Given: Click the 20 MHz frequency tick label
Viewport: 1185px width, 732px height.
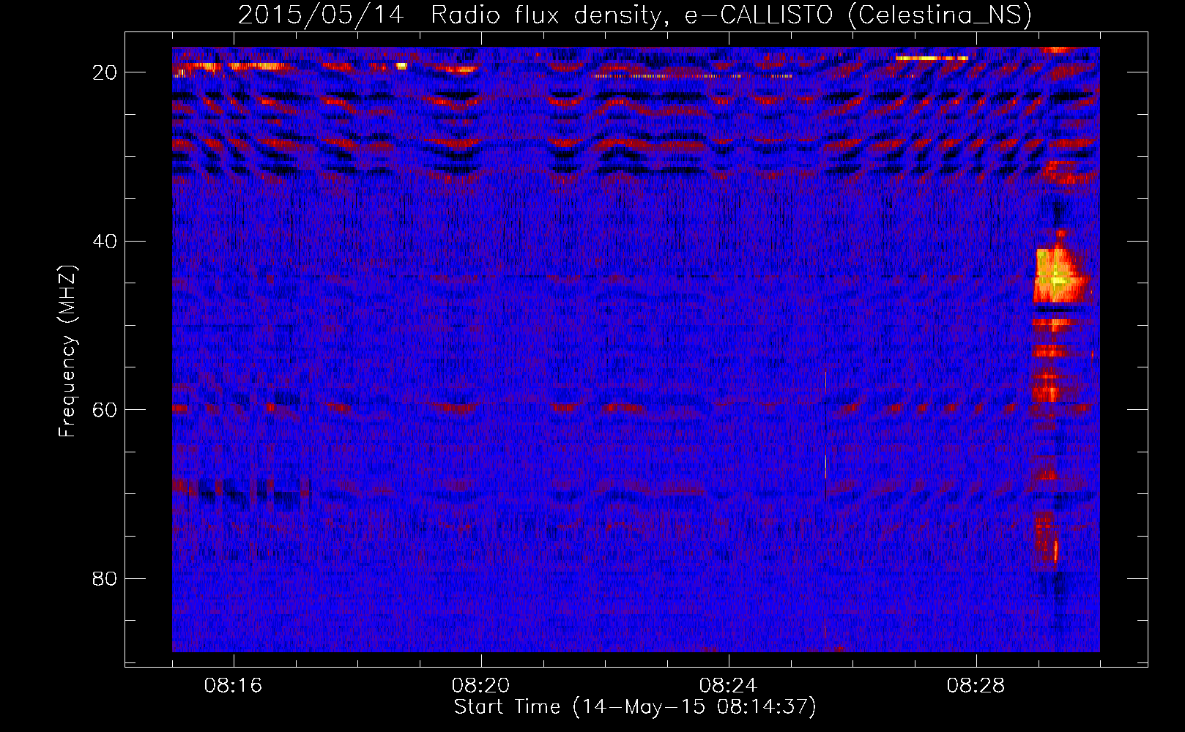Looking at the screenshot, I should pos(105,72).
